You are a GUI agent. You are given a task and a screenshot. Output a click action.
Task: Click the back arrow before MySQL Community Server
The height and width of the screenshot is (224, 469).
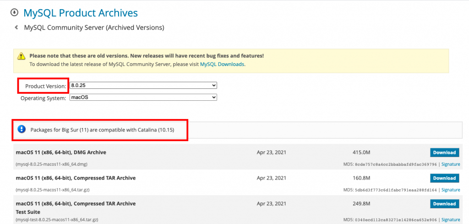[x=16, y=27]
